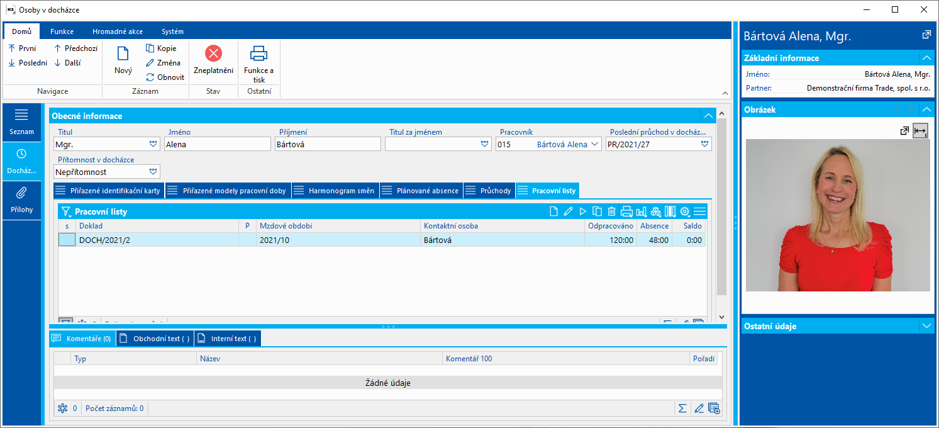This screenshot has height=428, width=939.
Task: Click the person photo thumbnail
Action: [838, 215]
